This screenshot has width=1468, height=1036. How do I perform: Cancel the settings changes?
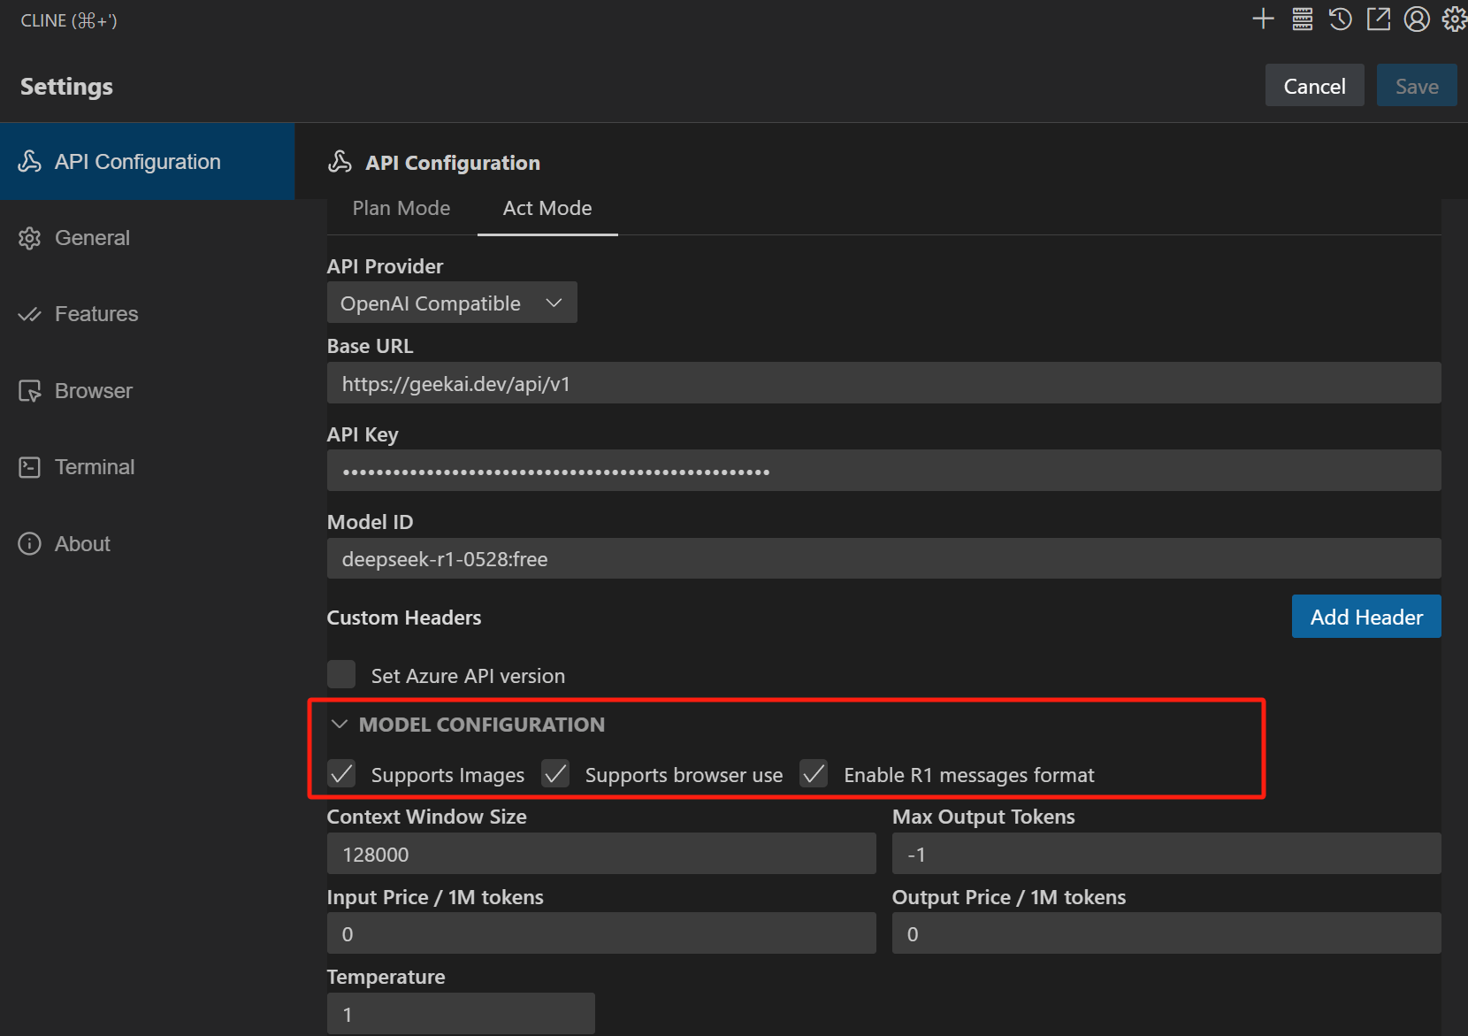(1314, 86)
